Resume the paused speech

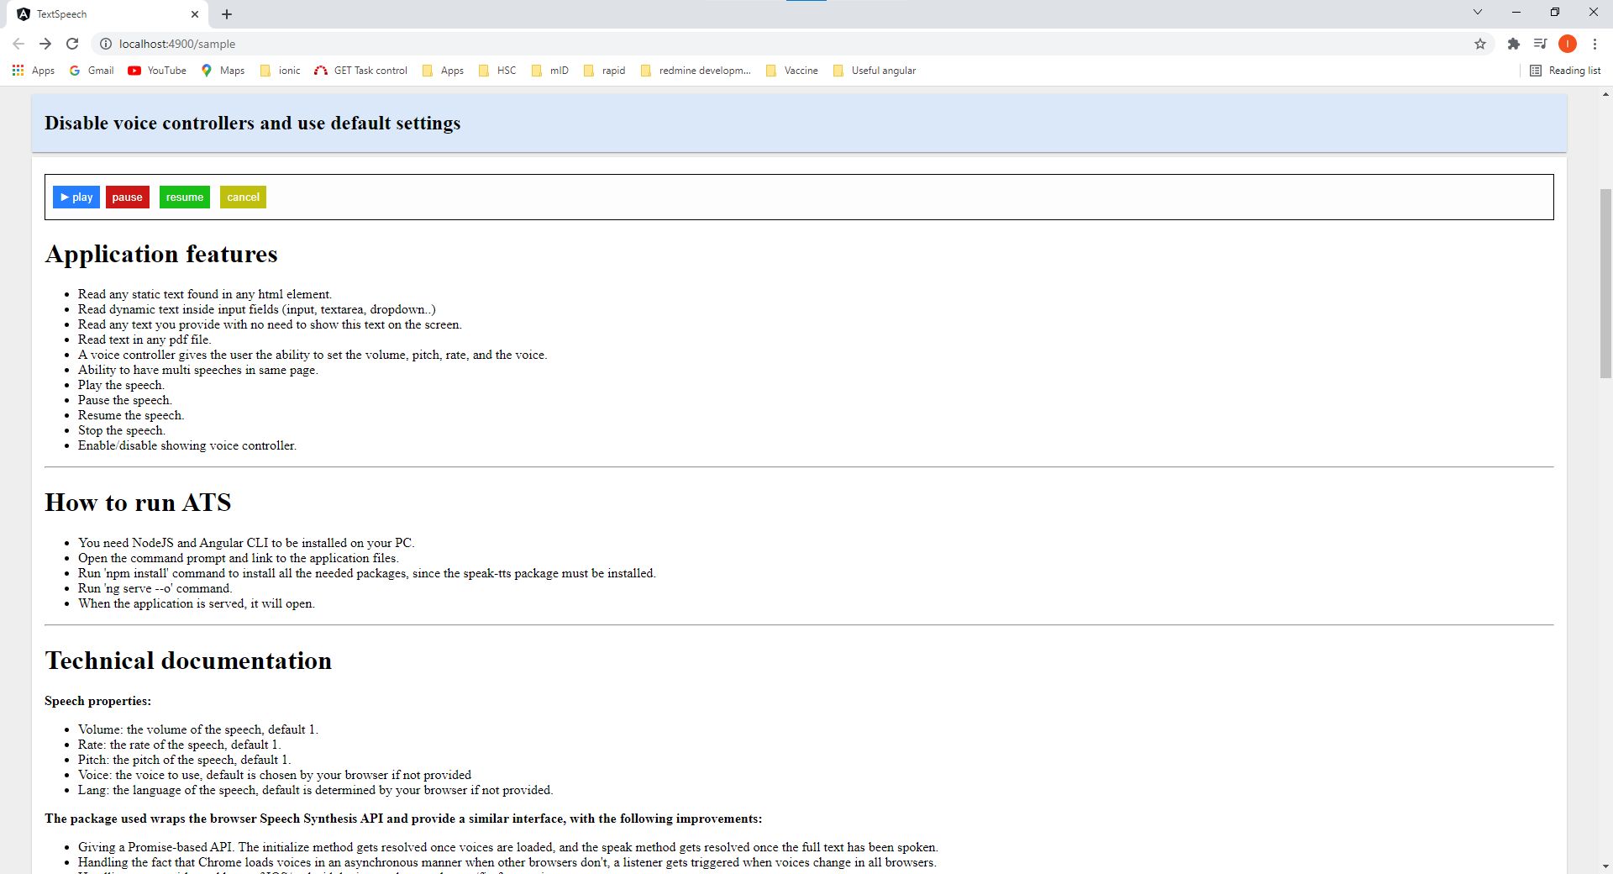[185, 197]
